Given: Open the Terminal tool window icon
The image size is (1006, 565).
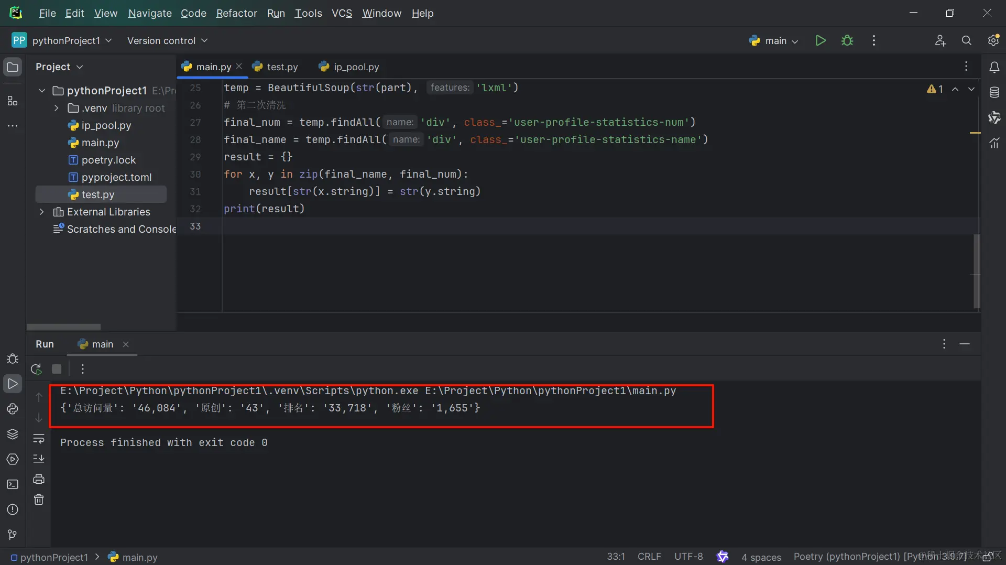Looking at the screenshot, I should [13, 485].
